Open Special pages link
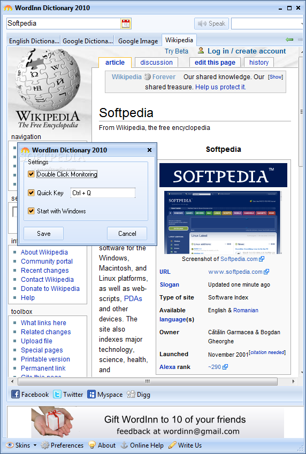The width and height of the screenshot is (306, 454). click(x=42, y=350)
